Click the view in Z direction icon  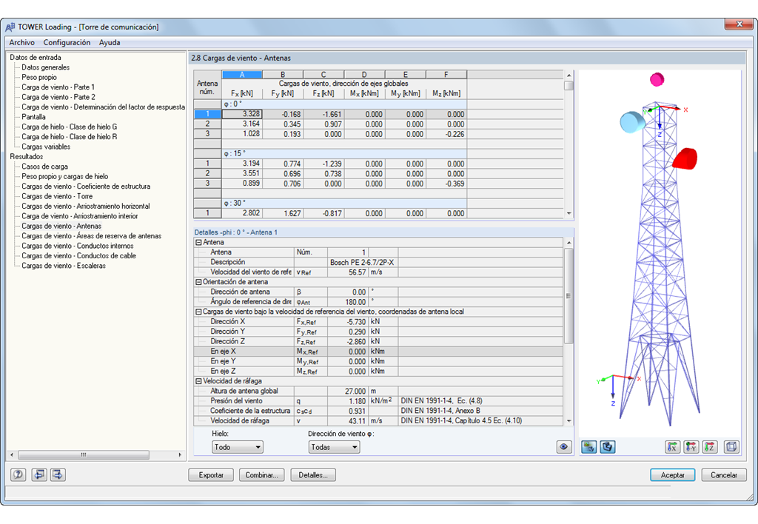coord(709,447)
